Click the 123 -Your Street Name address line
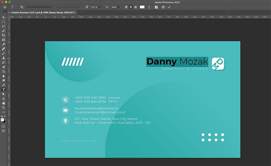The height and width of the screenshot is (166, 271). [106, 119]
